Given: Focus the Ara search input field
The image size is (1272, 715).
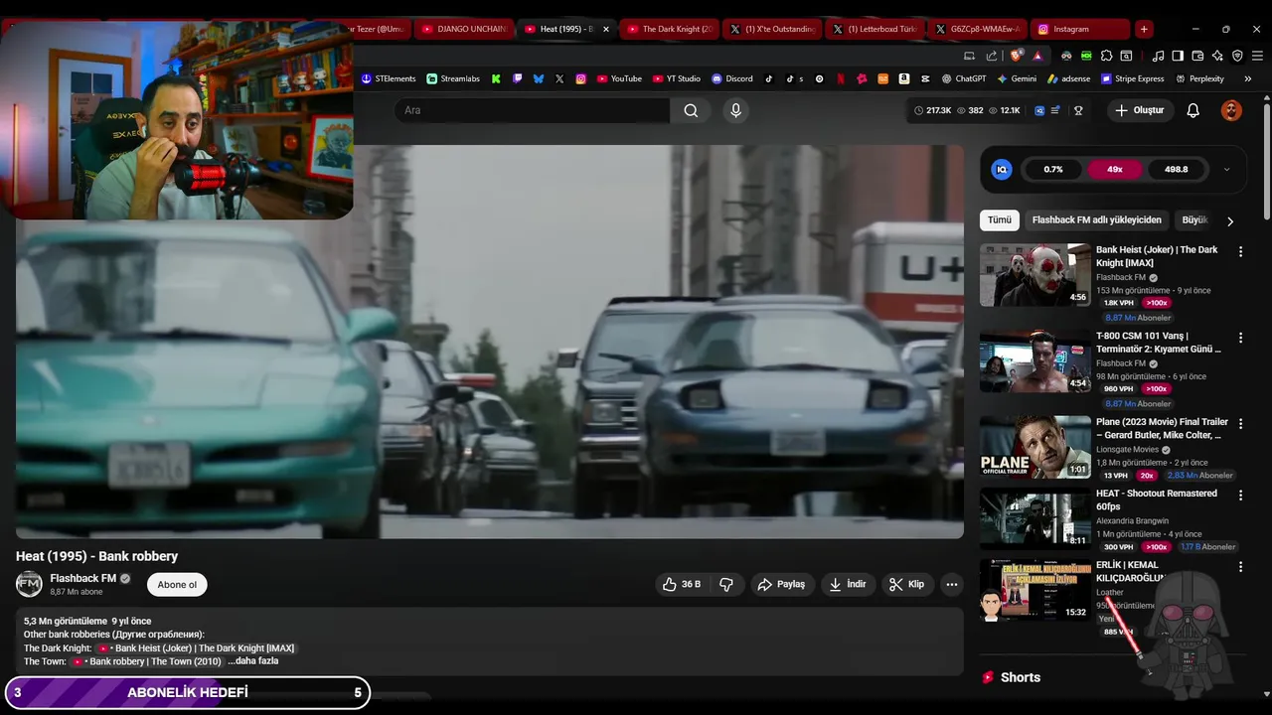Looking at the screenshot, I should coord(532,110).
